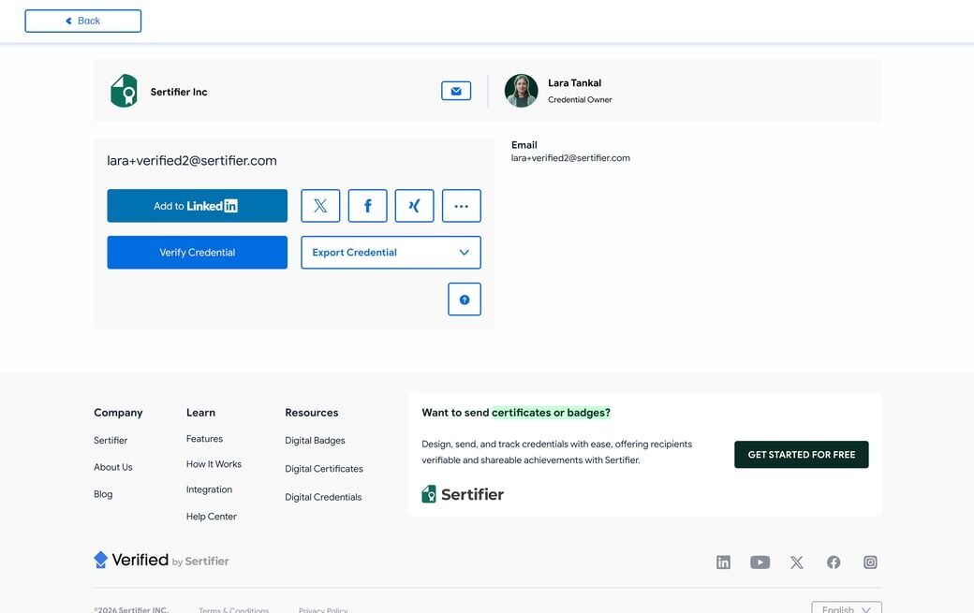Click the Lara Tankal owner name

point(575,83)
